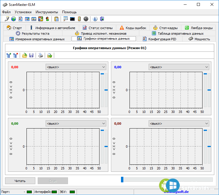This screenshot has height=195, width=219.
Task: Click the bottom-left graph's mid-handle vertical slider
Action: click(x=106, y=146)
